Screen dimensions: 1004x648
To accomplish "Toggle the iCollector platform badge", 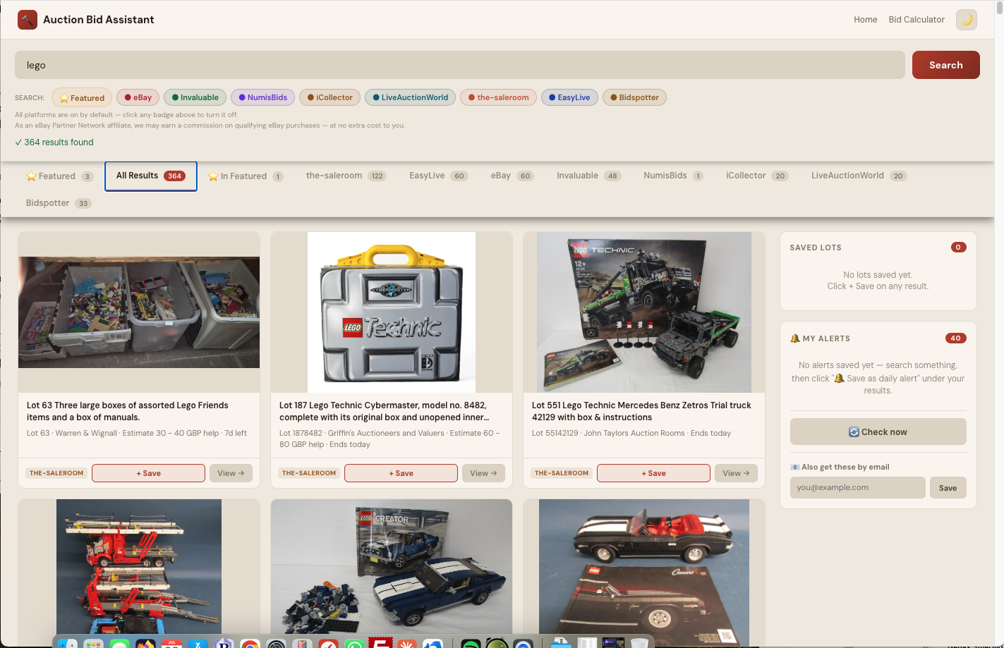I will (329, 97).
